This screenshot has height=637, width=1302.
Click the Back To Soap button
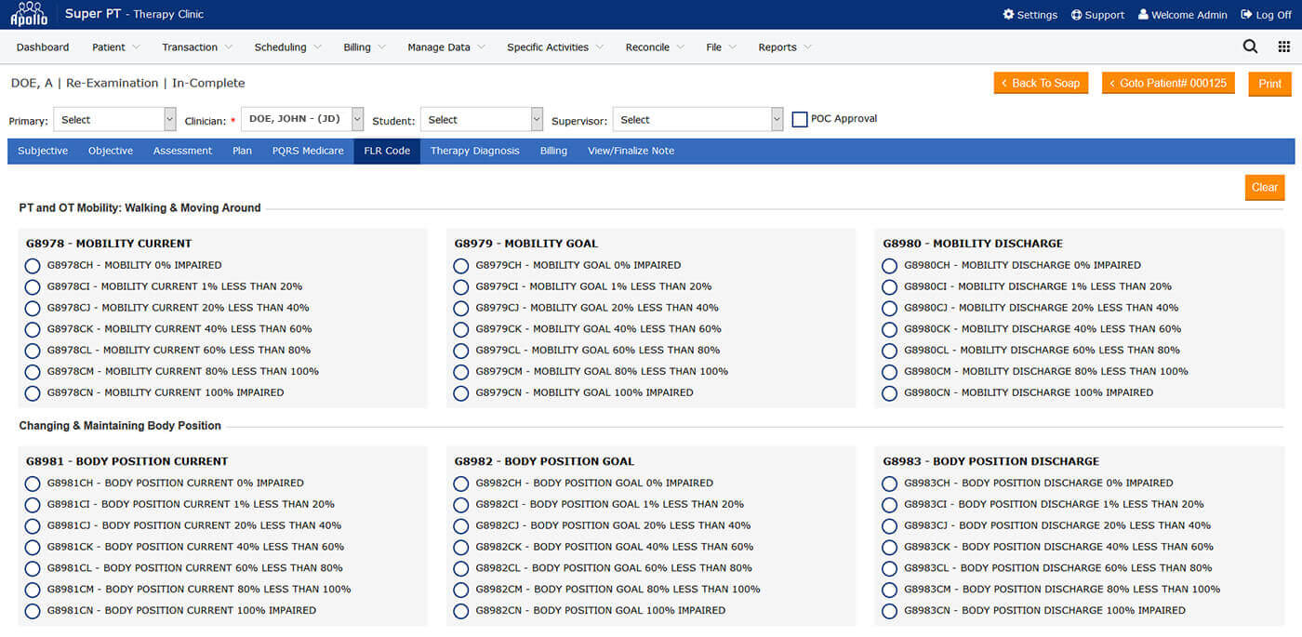point(1041,83)
